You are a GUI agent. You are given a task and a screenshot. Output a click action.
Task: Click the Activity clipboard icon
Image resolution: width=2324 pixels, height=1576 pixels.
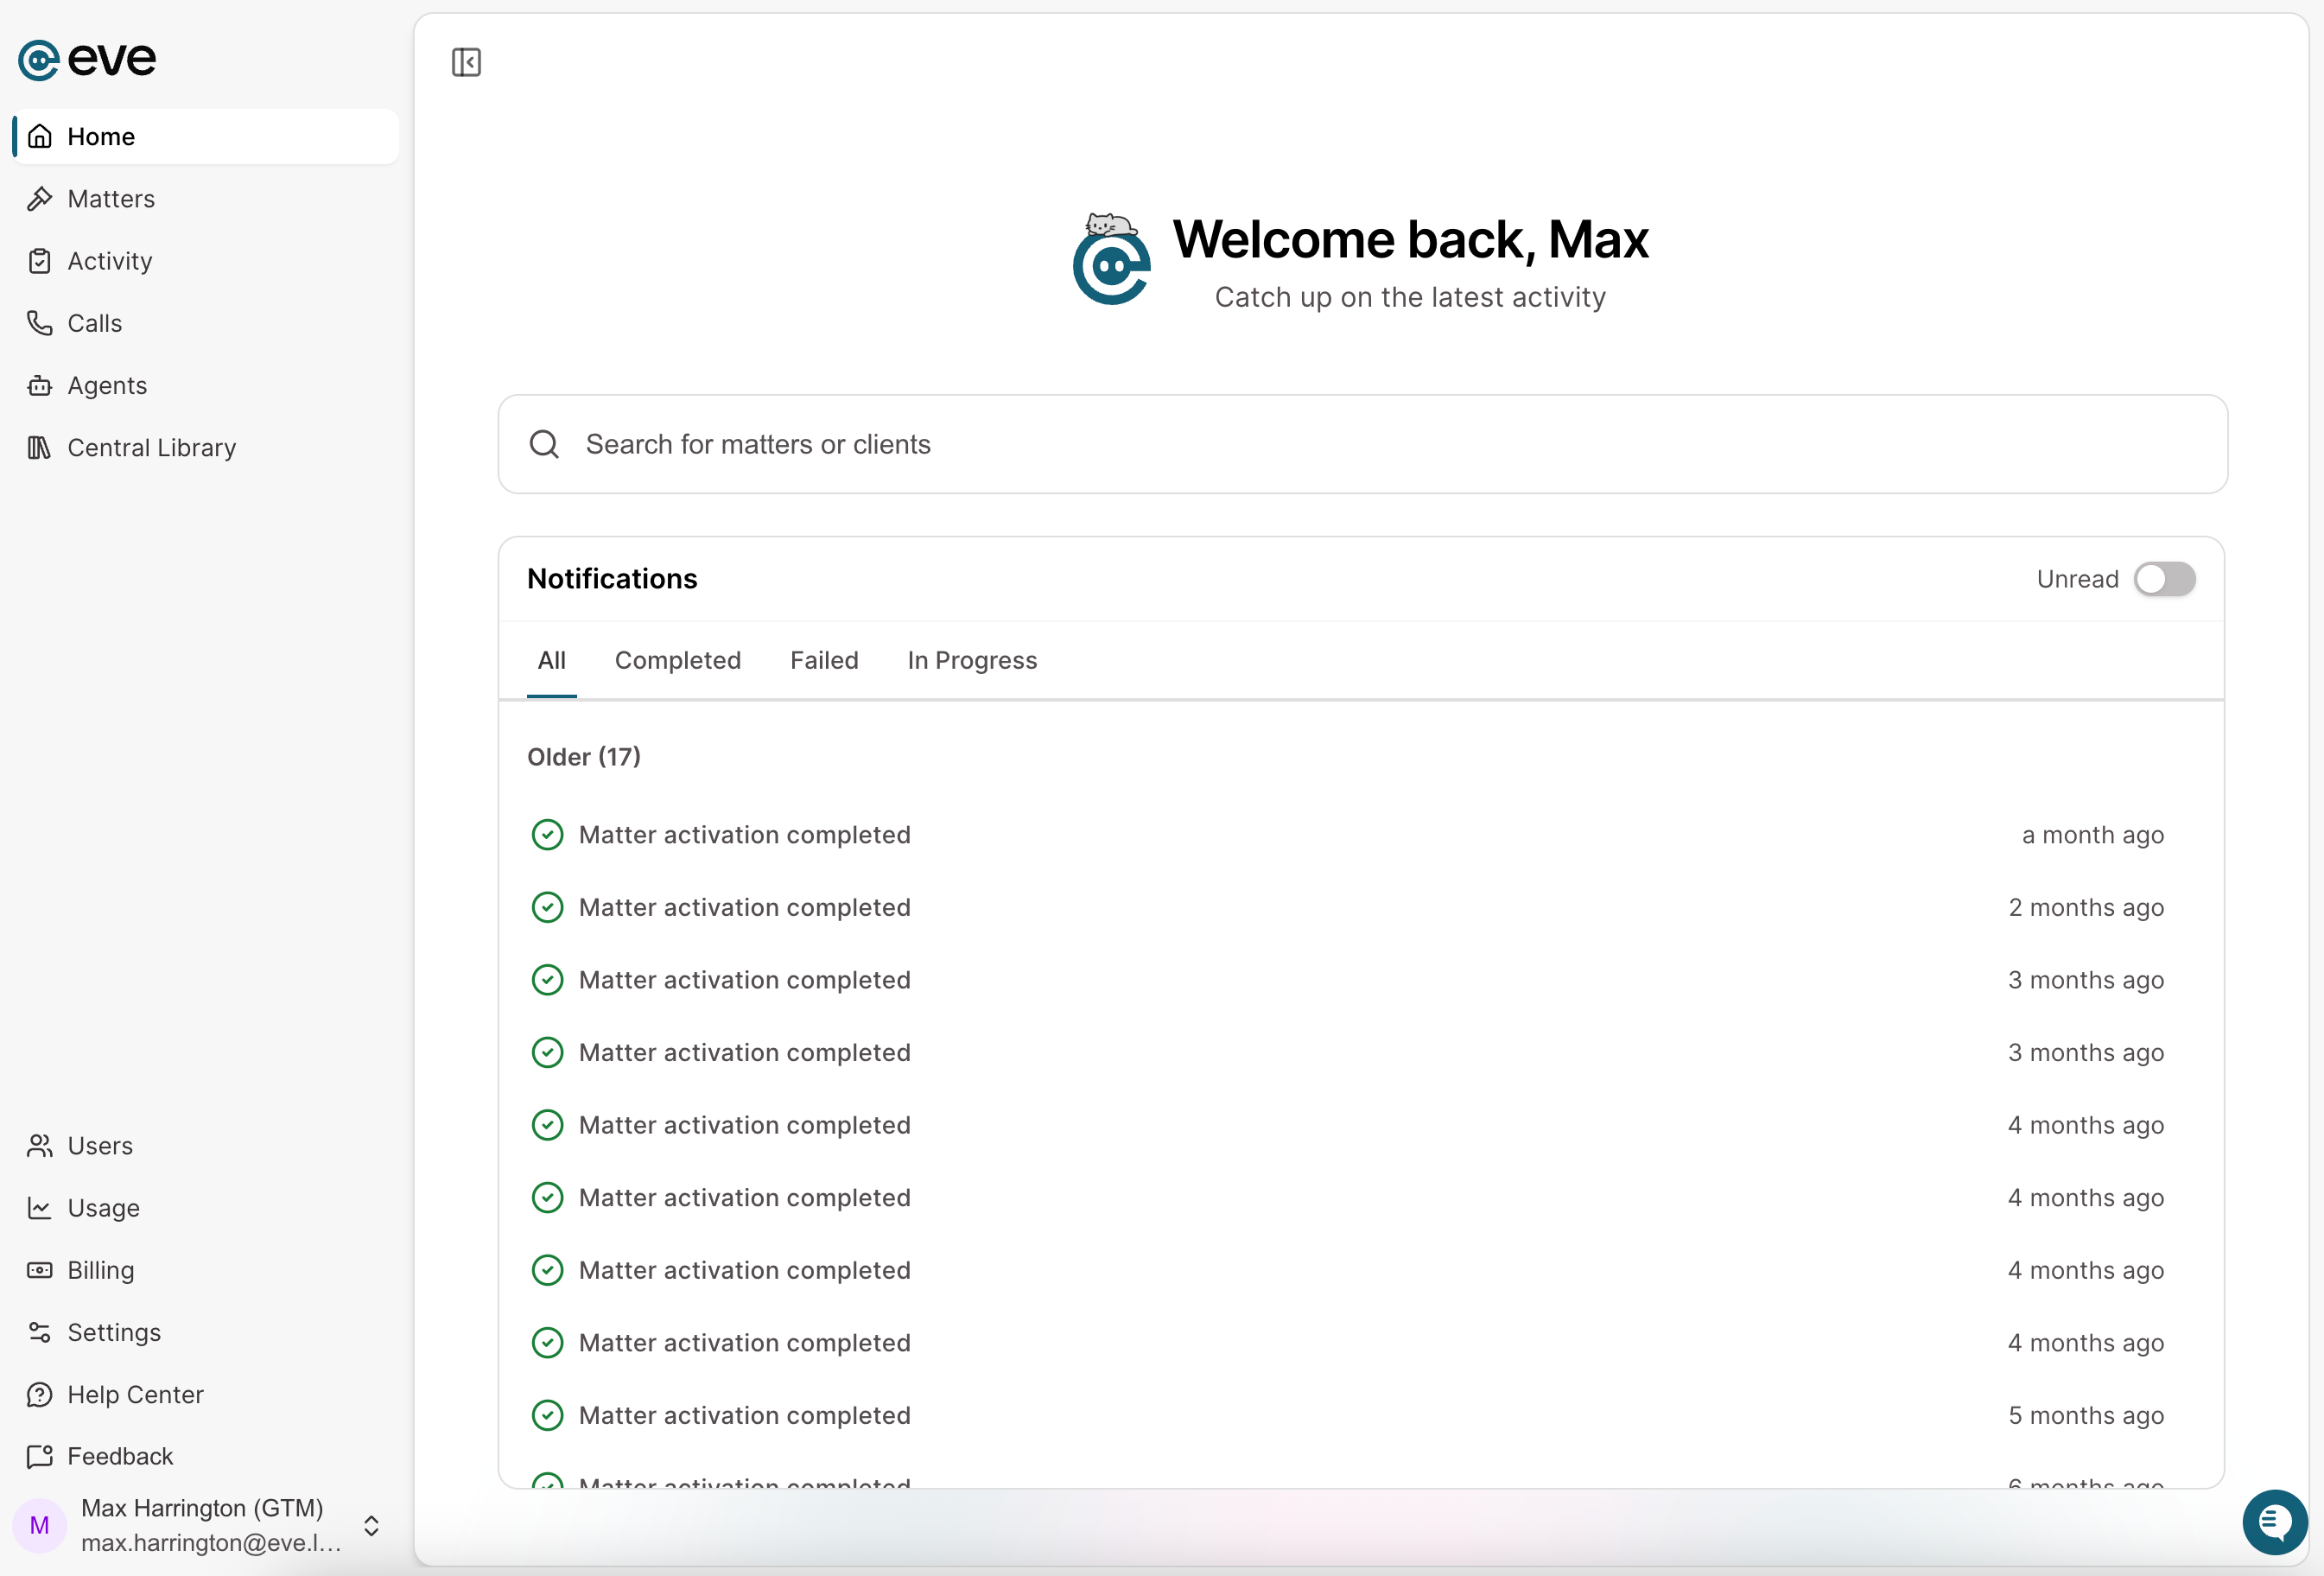pos(40,260)
